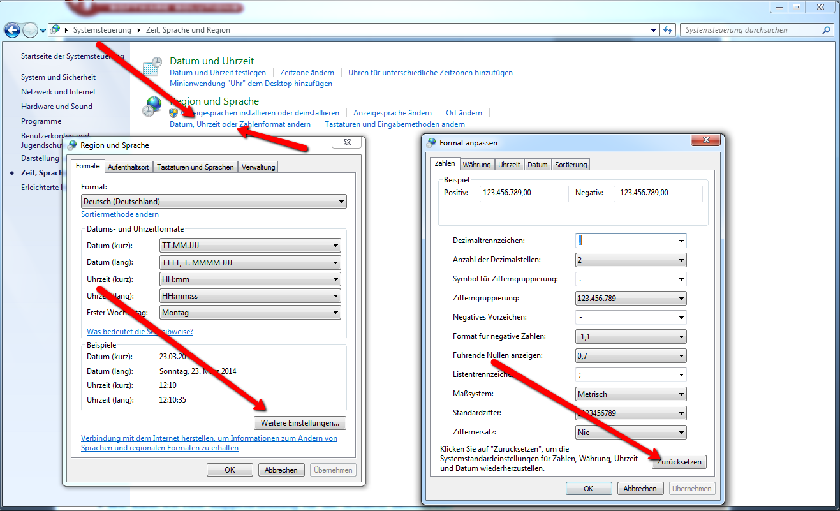The height and width of the screenshot is (511, 840).
Task: Open the recent pages dropdown next to navigation arrows
Action: (x=43, y=30)
